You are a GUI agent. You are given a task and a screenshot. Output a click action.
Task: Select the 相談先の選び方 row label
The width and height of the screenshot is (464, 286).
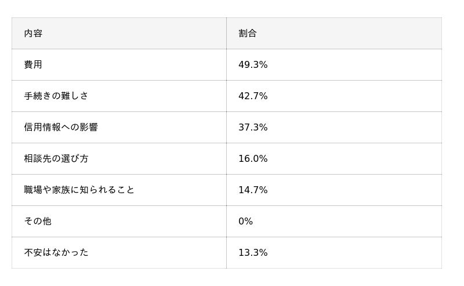tap(56, 159)
